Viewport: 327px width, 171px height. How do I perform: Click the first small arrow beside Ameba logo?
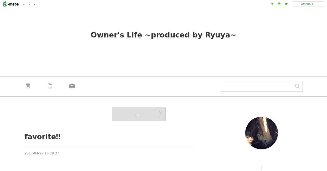point(24,4)
